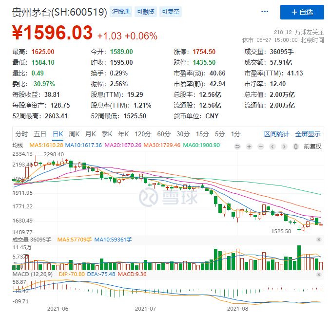
Task: Click the MA30:1729.46 legend value
Action: (162, 145)
